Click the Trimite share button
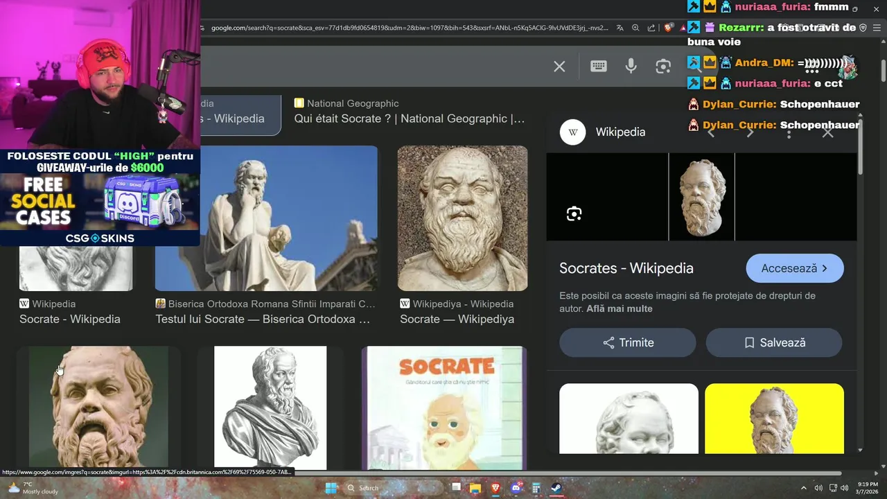Viewport: 887px width, 499px height. point(628,342)
